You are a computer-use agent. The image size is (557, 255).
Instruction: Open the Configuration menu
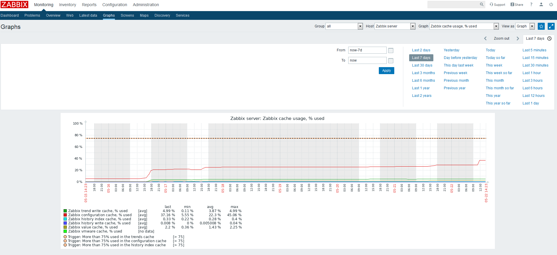[115, 5]
